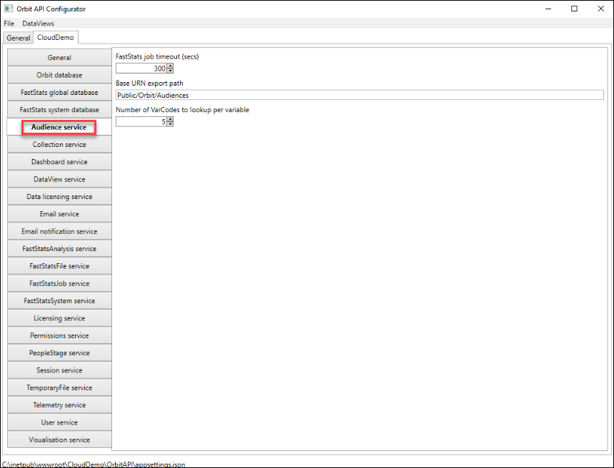Open Telemetry service settings

click(59, 405)
